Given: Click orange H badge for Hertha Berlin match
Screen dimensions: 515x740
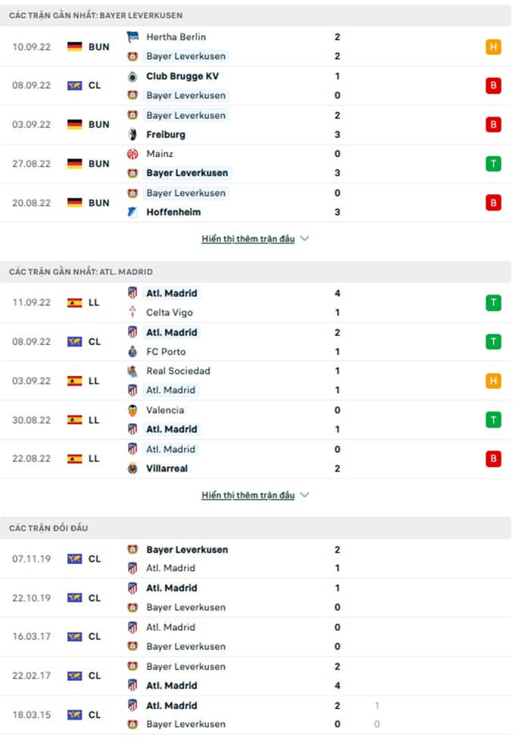Looking at the screenshot, I should [x=493, y=47].
